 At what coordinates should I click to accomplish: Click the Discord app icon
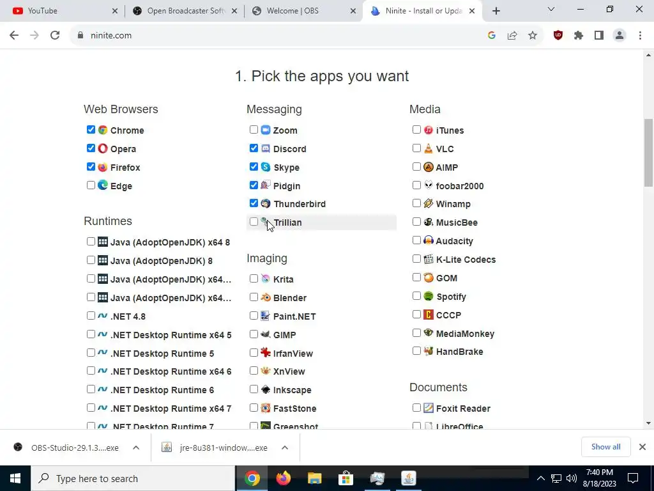click(266, 148)
